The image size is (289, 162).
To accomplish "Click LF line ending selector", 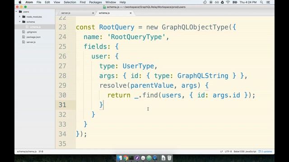I will coord(221,152).
